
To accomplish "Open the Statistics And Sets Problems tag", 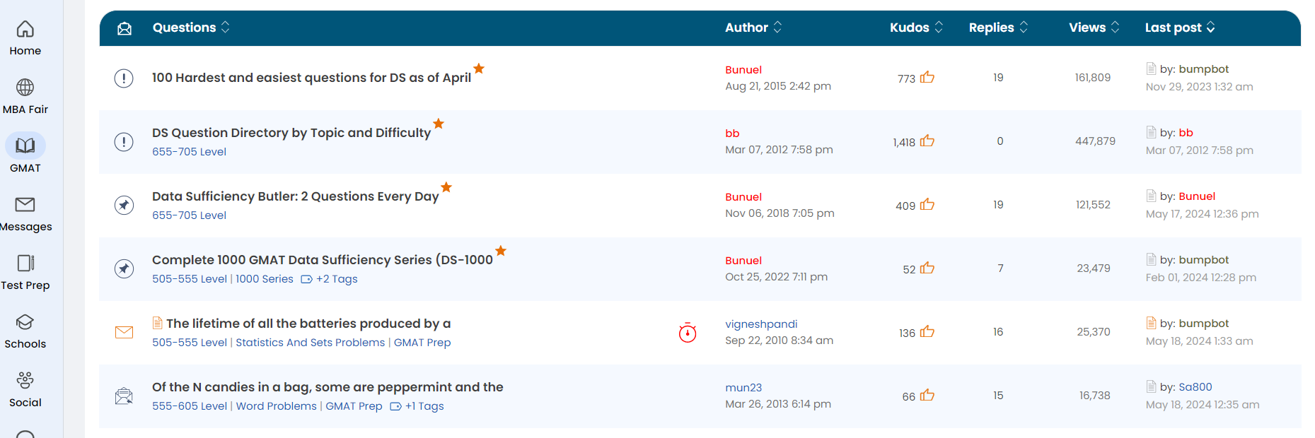I will [x=310, y=343].
